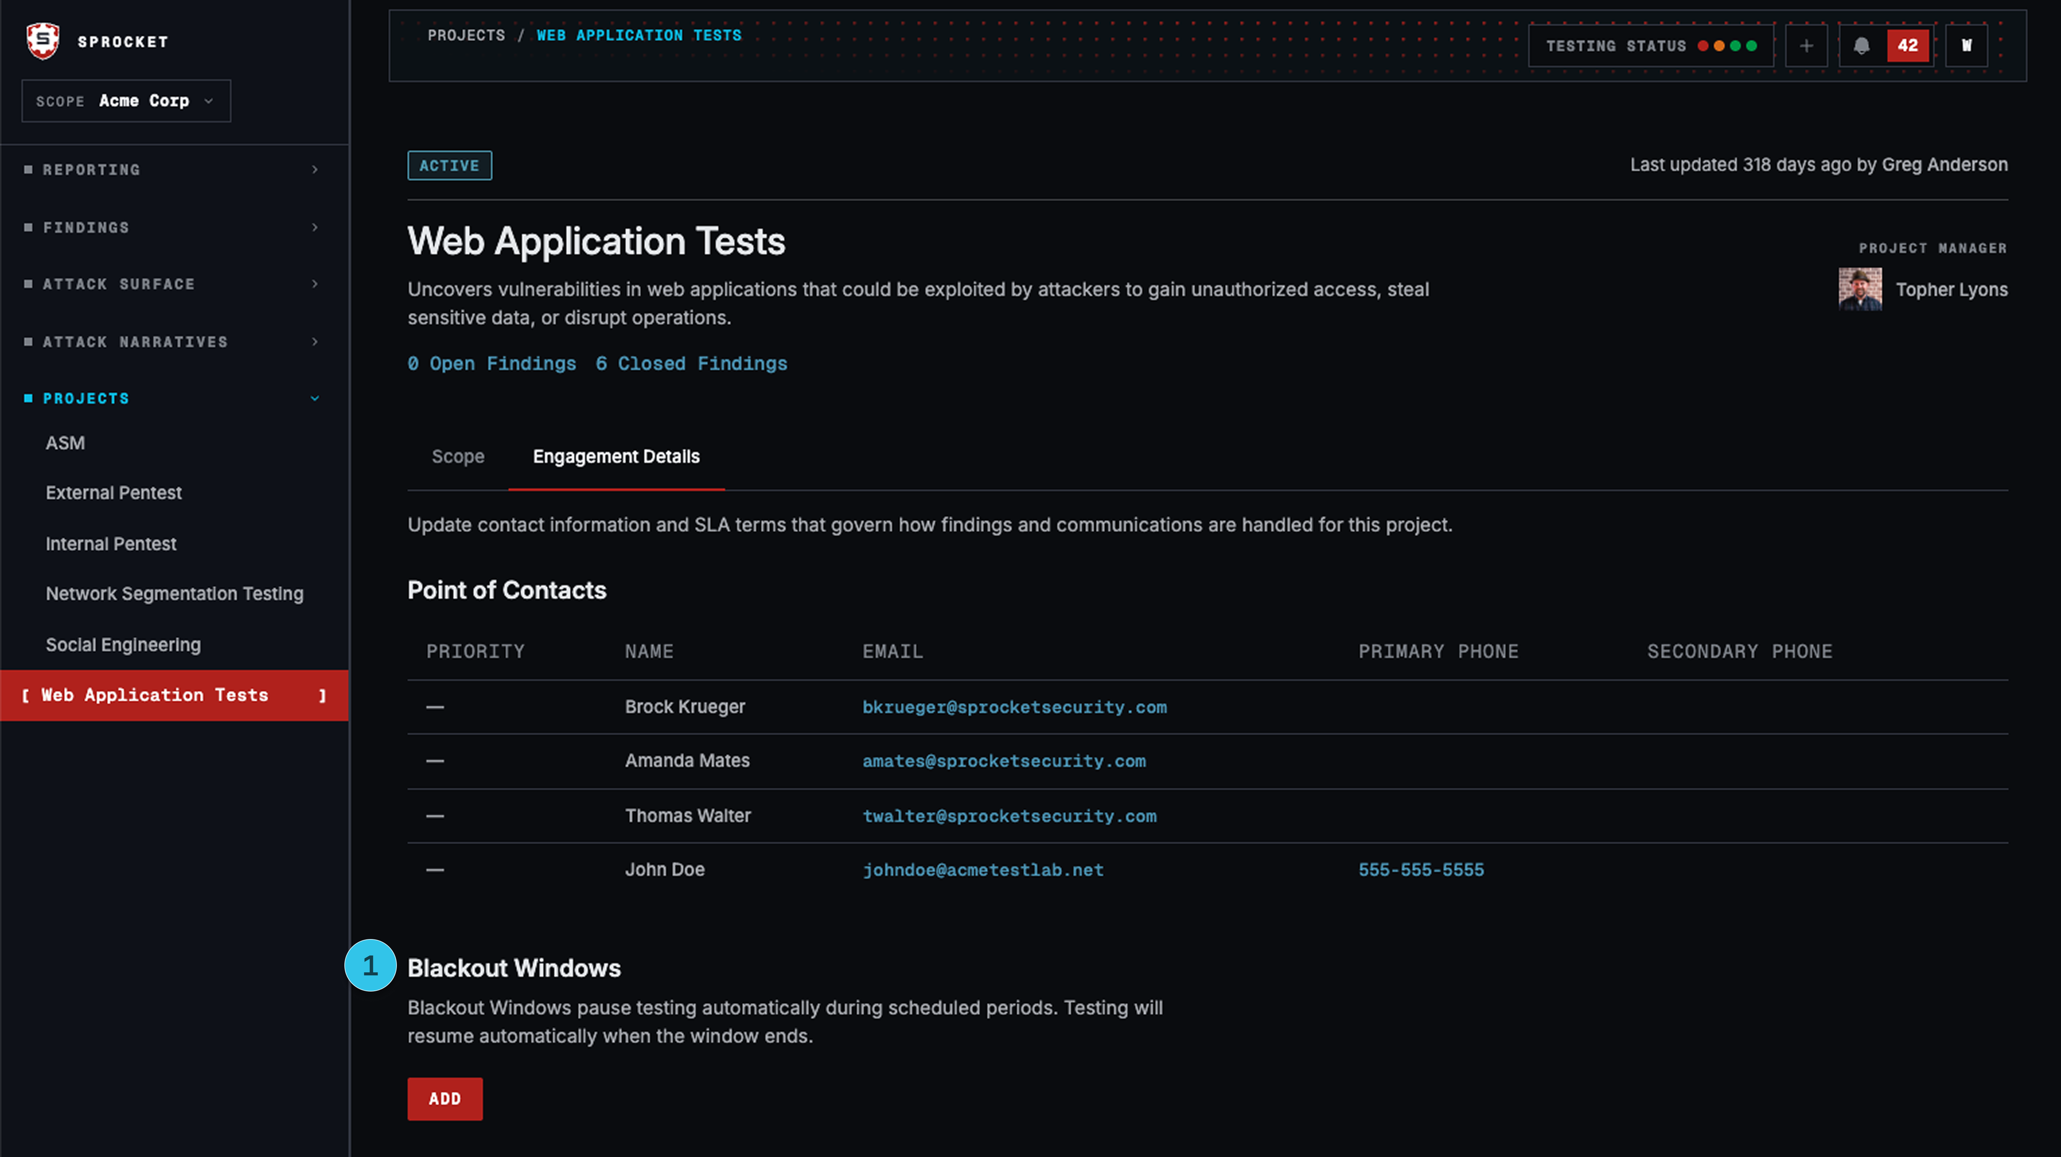Click bkrueger@sprocketsecurity.com email

tap(1014, 707)
